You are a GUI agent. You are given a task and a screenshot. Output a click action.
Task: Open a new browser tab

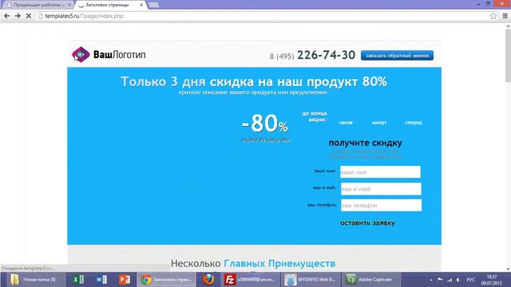[x=153, y=5]
